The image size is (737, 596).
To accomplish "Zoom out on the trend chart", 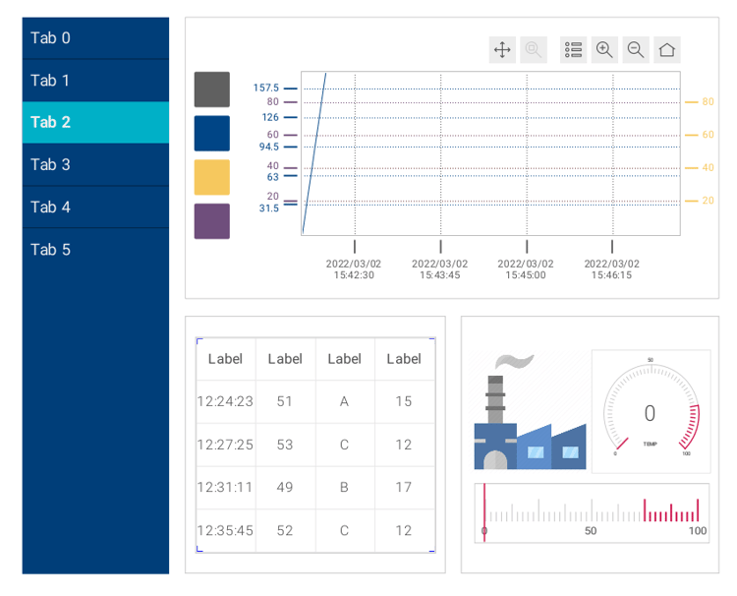I will 636,50.
